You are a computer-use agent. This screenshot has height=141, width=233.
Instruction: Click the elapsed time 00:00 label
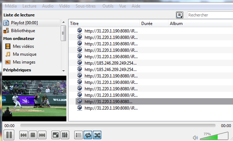click(9, 126)
